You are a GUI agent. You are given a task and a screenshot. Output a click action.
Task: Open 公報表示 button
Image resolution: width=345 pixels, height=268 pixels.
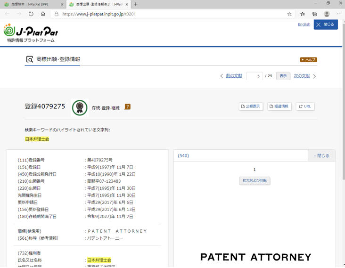tap(251, 106)
